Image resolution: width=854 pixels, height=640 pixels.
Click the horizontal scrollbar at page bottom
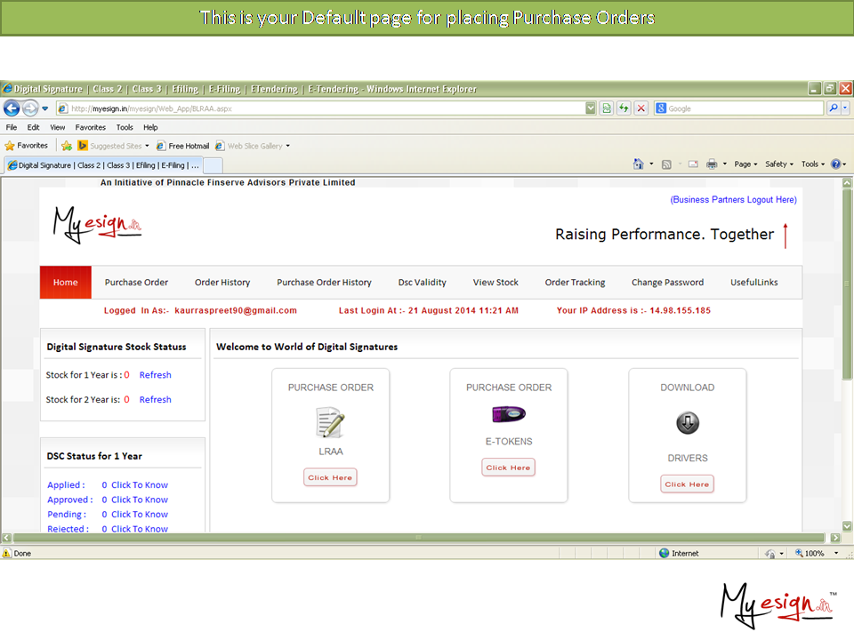click(x=418, y=538)
